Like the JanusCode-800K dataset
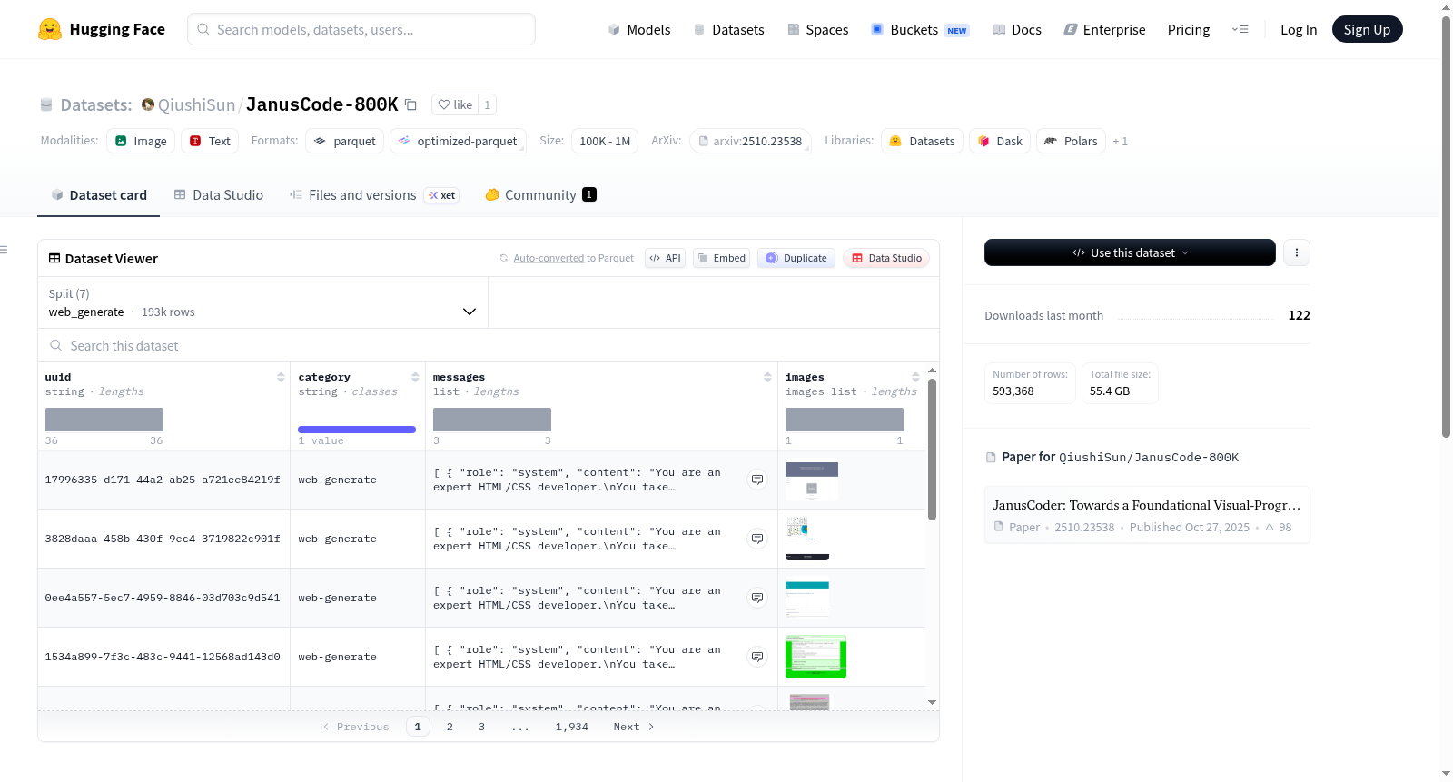 455,104
